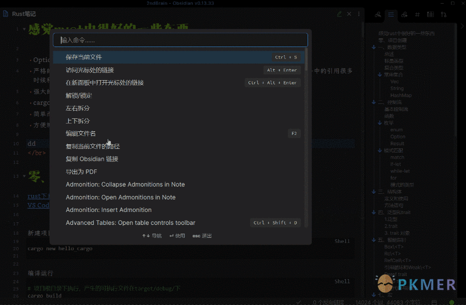Fold the 零 heading on editor line 13
Viewport: 466px width, 305px height.
coord(24,176)
